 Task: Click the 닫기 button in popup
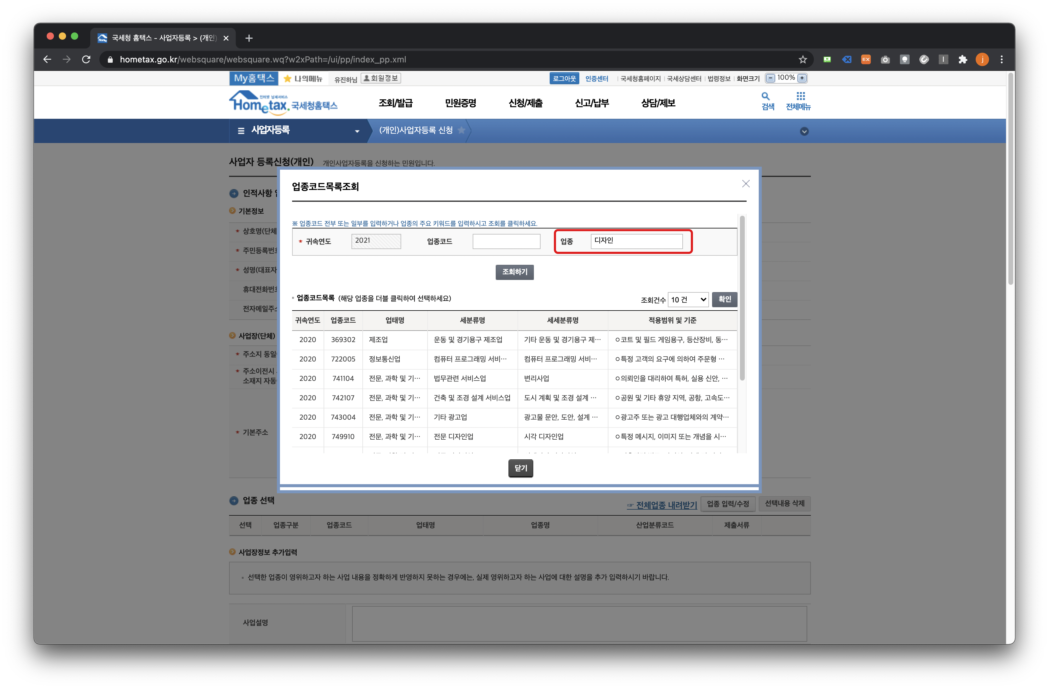(521, 468)
